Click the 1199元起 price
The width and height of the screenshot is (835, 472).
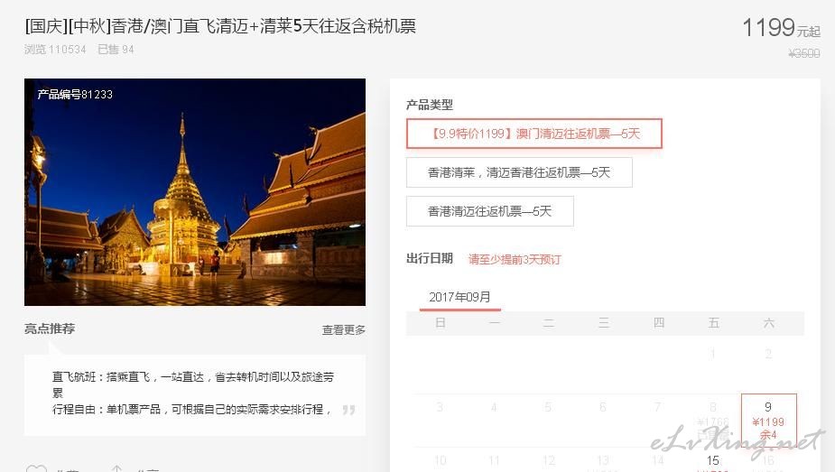[x=781, y=28]
